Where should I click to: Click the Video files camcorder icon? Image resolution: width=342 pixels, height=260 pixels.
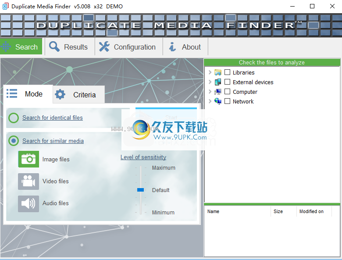pyautogui.click(x=28, y=181)
